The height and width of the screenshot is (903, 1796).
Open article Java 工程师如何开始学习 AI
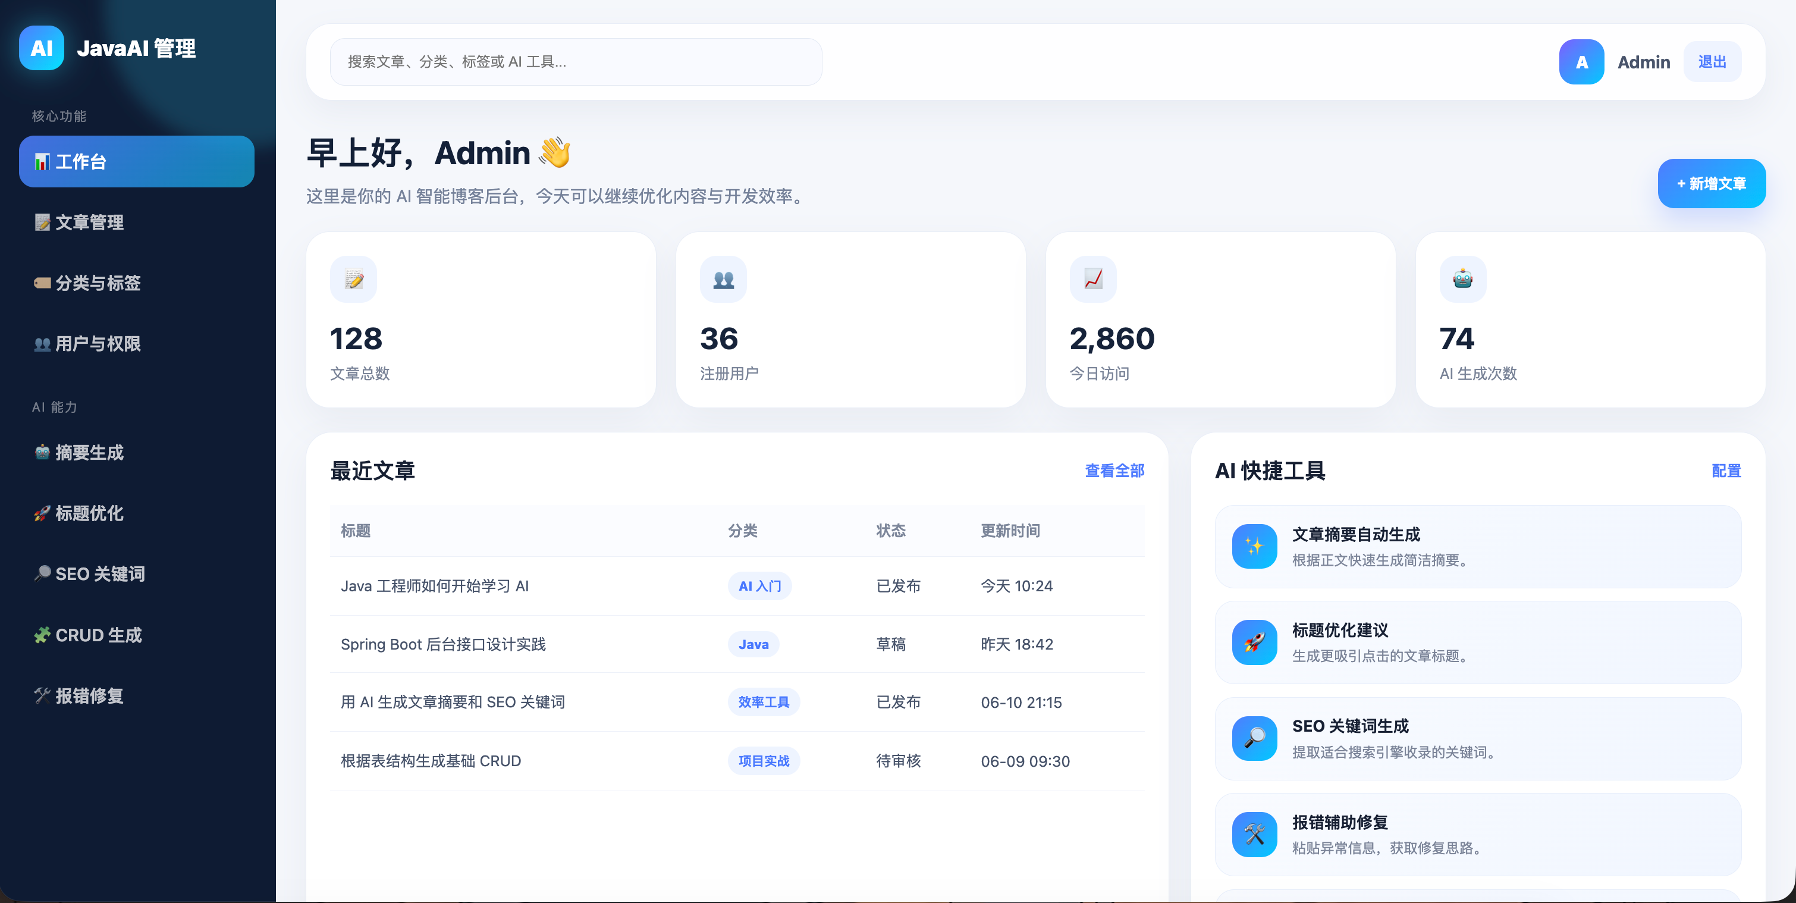(434, 587)
